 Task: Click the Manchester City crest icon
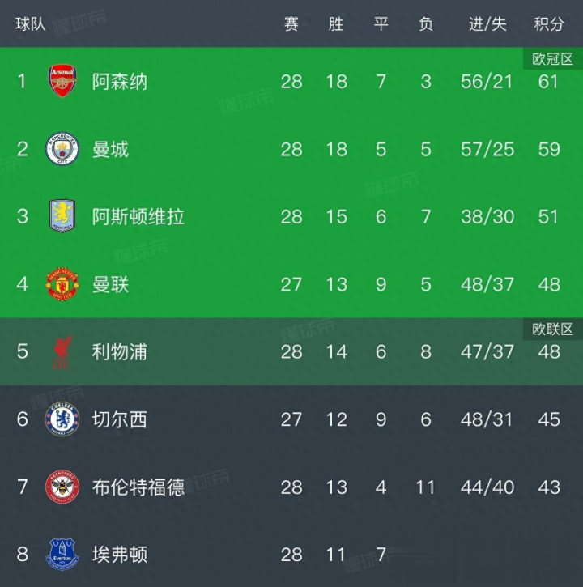(62, 149)
